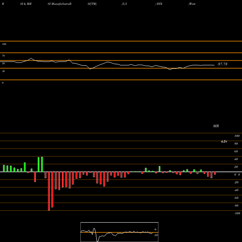The height and width of the screenshot is (242, 242).
Task: Click the "(West" header text
Action: coord(192,4)
